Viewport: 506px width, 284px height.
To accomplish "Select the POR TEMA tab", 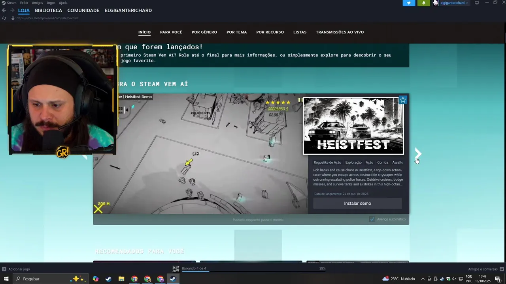I will (236, 32).
